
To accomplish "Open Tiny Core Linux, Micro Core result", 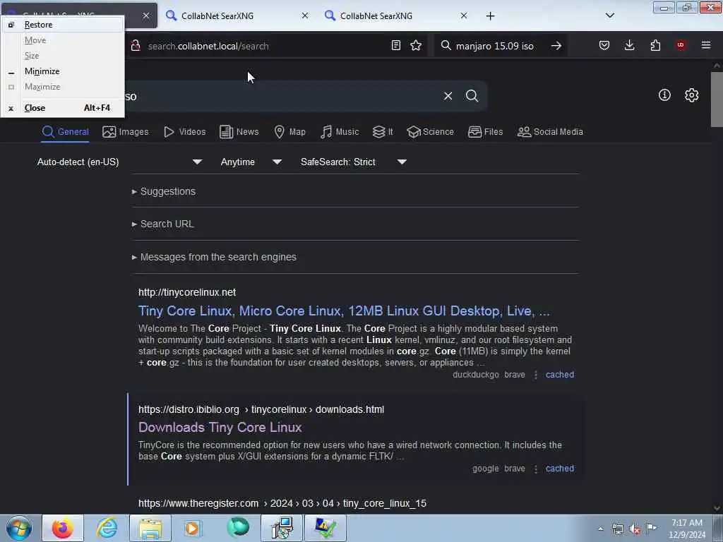I will pos(344,311).
